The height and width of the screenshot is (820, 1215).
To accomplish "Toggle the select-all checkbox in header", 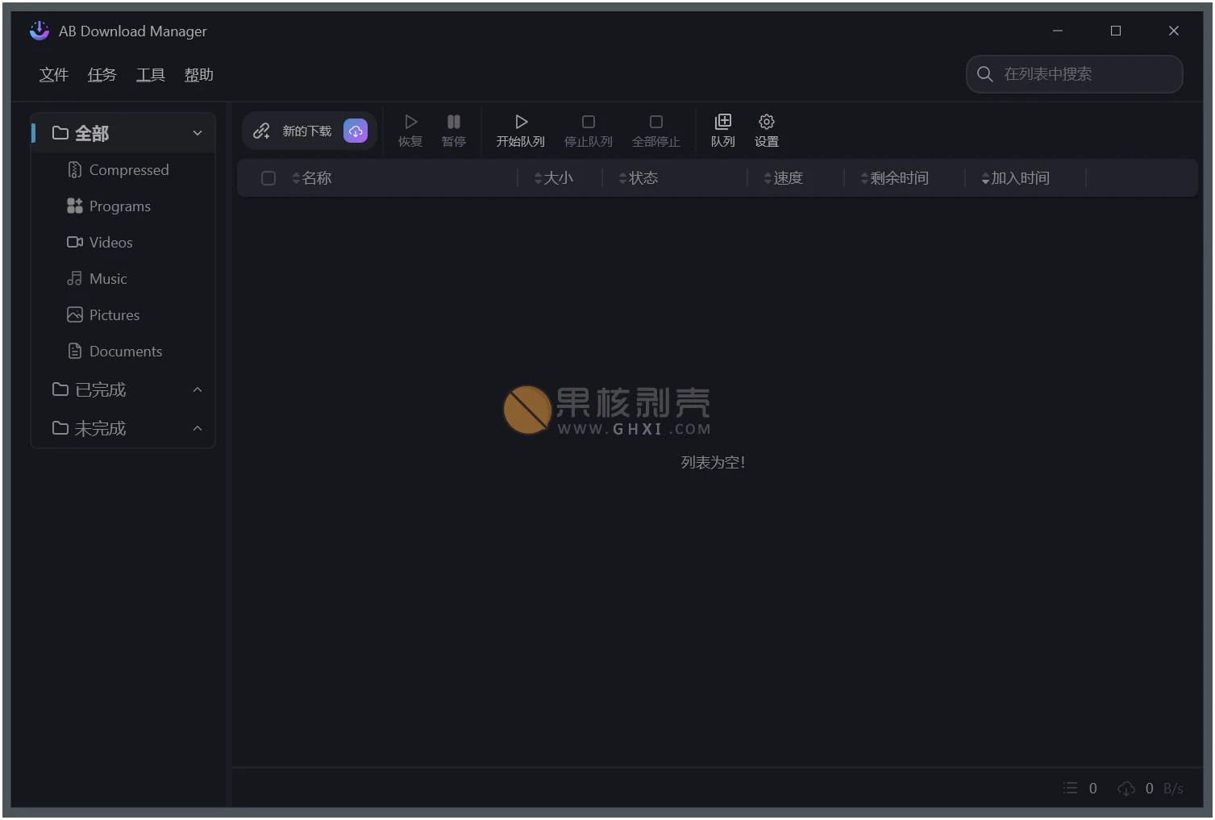I will (x=268, y=178).
